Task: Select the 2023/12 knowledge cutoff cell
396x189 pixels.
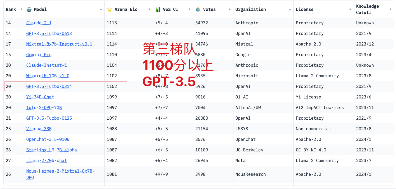Action: [x=365, y=44]
